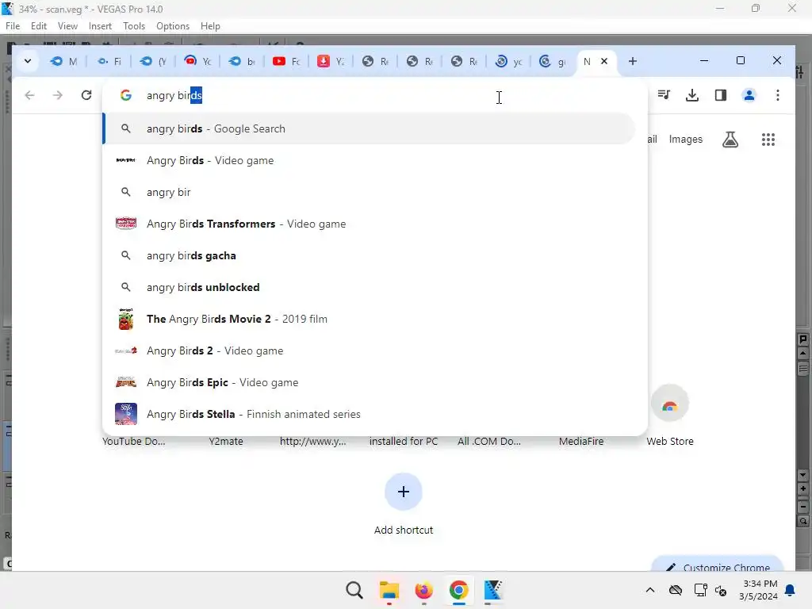The width and height of the screenshot is (812, 609).
Task: Open Firefox from the taskbar
Action: 423,590
